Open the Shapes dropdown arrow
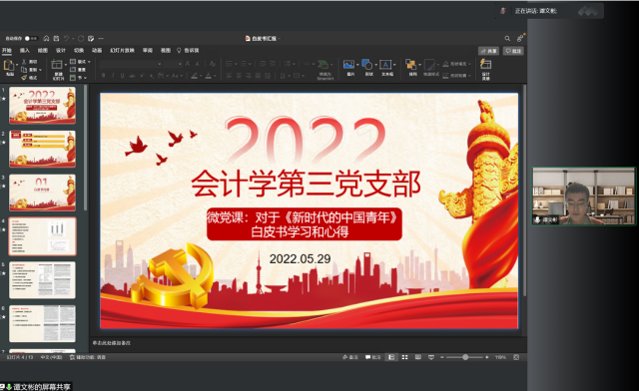The height and width of the screenshot is (391, 639). point(375,65)
